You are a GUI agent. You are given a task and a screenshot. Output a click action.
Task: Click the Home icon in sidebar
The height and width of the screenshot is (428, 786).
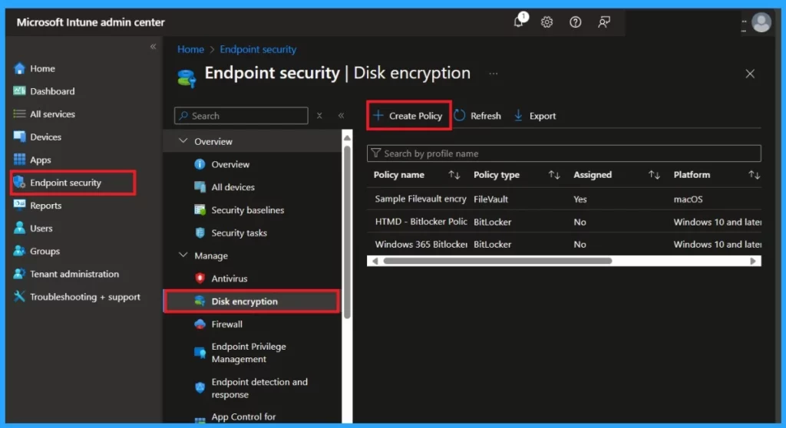(19, 68)
